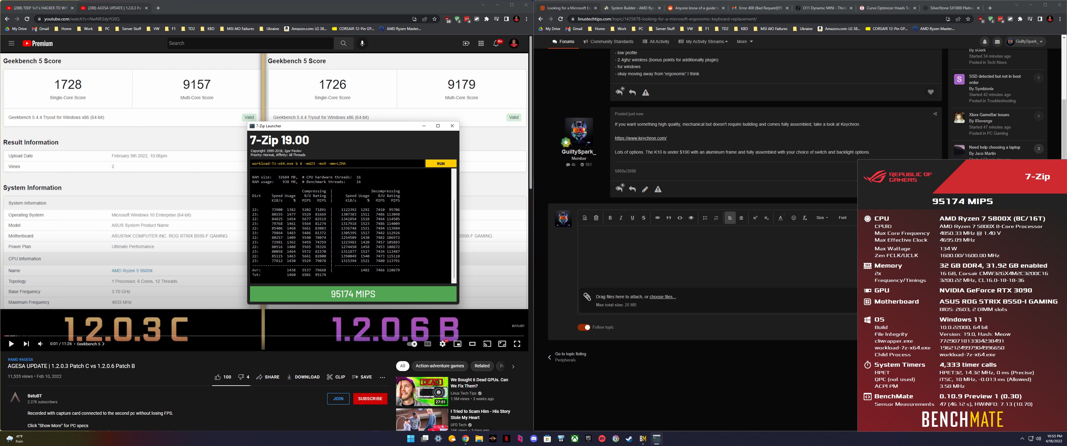Viewport: 1067px width, 446px height.
Task: Insert a bulleted list in the editor
Action: pyautogui.click(x=705, y=218)
